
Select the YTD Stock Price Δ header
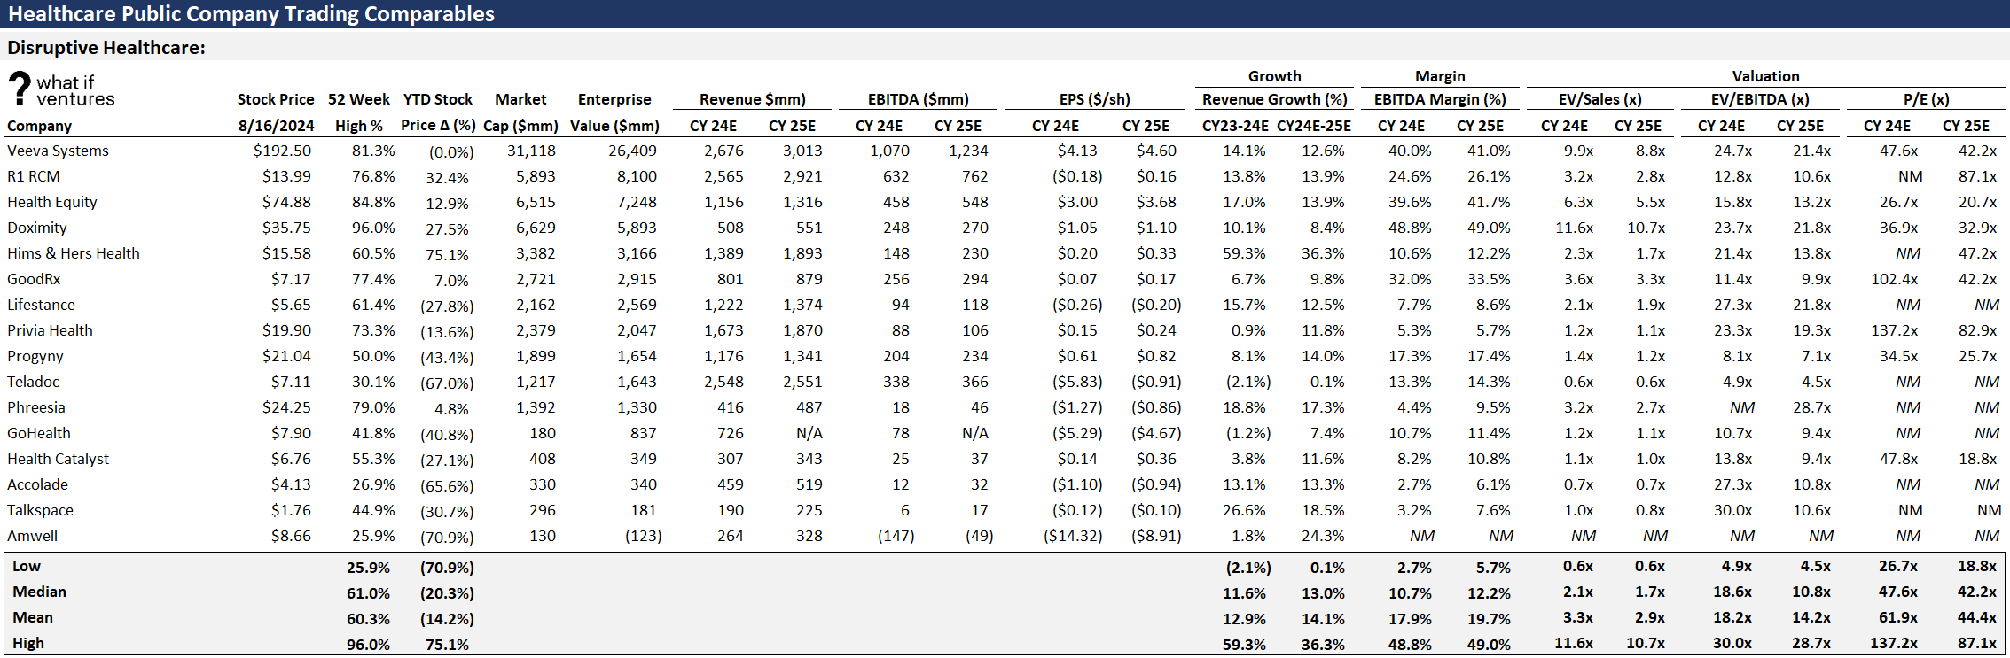pyautogui.click(x=438, y=112)
